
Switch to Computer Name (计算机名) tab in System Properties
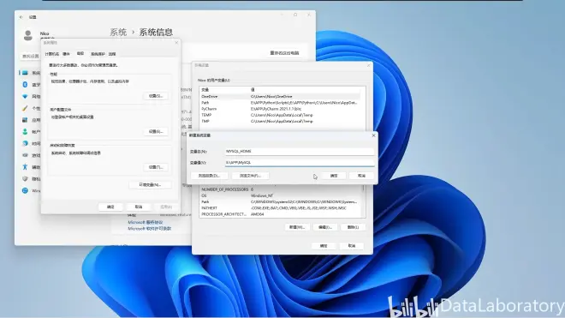click(51, 54)
